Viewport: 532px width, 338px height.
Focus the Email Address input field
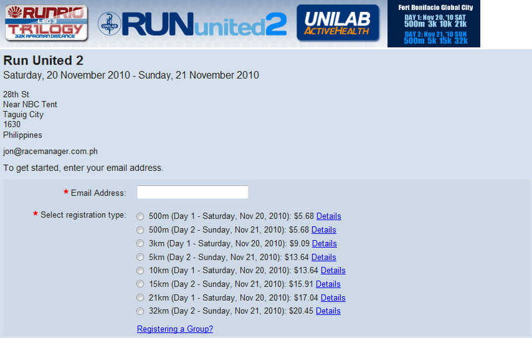click(x=192, y=192)
